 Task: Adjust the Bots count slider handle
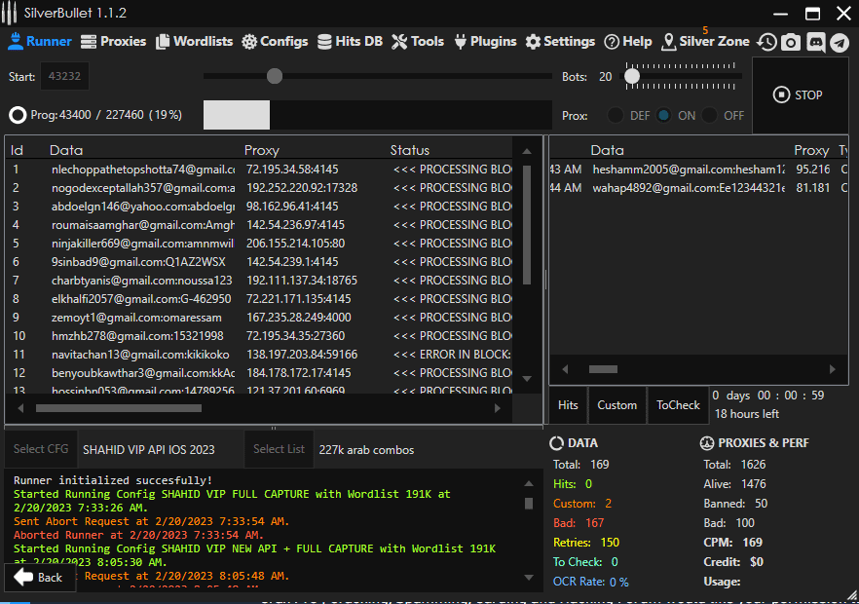(632, 76)
